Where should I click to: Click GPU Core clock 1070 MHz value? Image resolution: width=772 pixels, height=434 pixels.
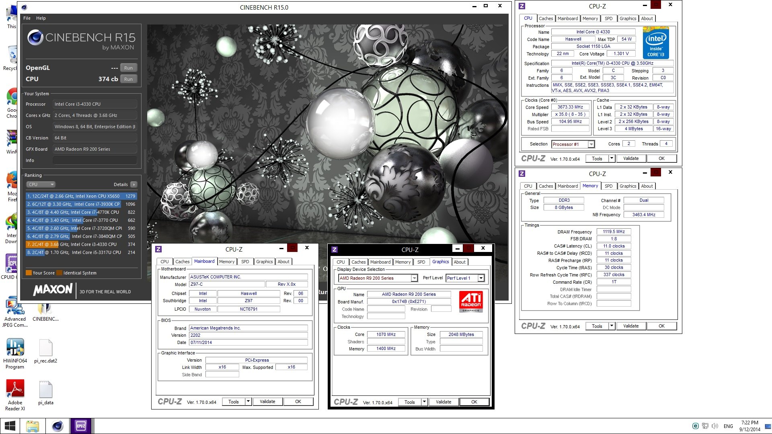pos(386,334)
